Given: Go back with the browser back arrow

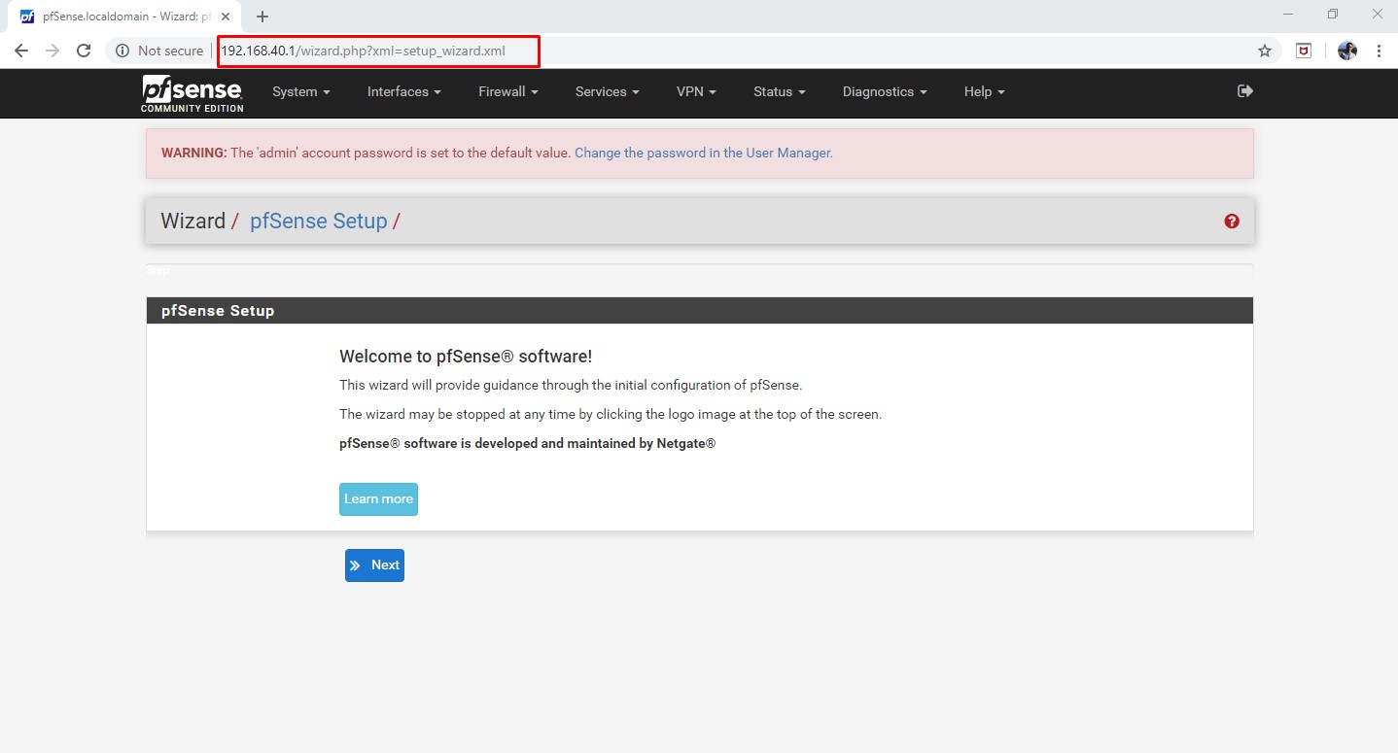Looking at the screenshot, I should tap(21, 51).
